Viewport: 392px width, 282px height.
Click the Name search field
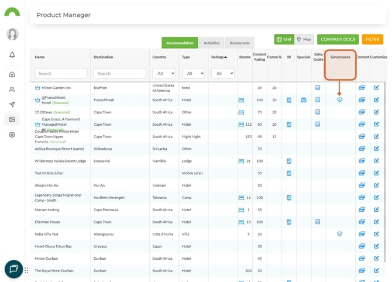coord(61,73)
